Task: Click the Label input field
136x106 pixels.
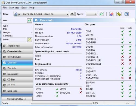Action: pos(18,40)
